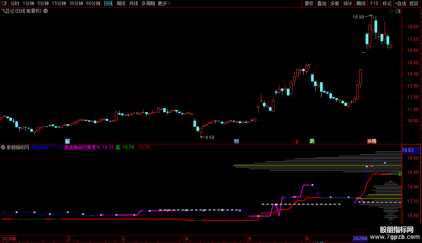Click the 股朋指标网 indicator name
Viewport: 422px width, 243px height.
click(x=18, y=147)
